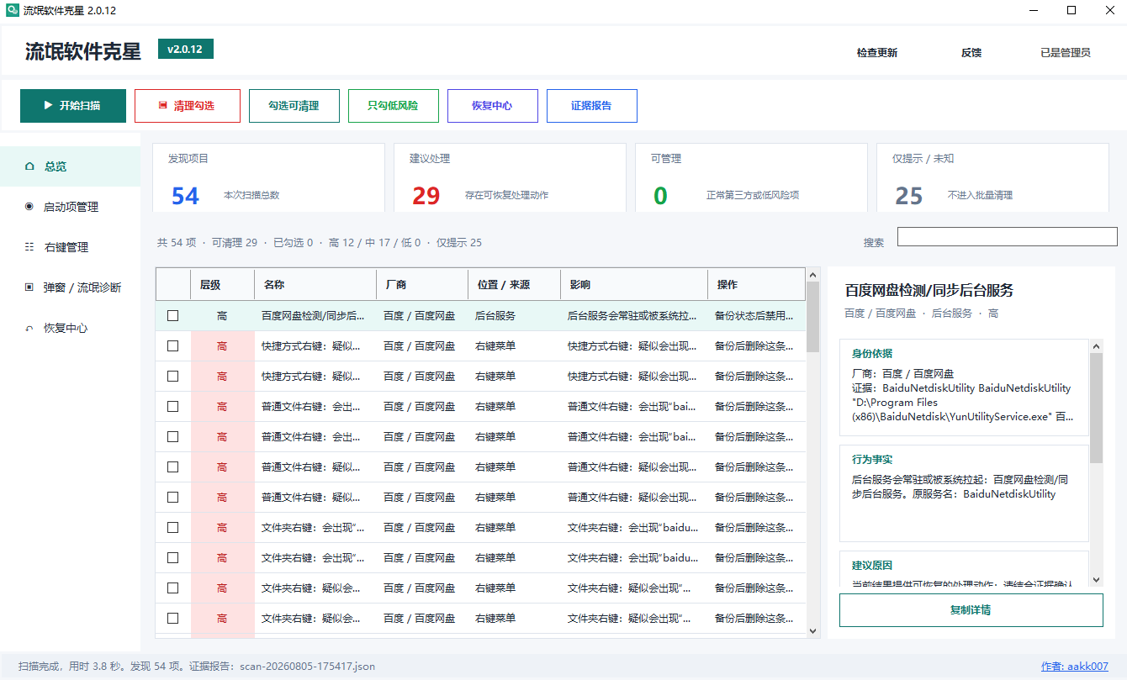Click the detail panel scrollbar down arrow

click(x=1096, y=580)
